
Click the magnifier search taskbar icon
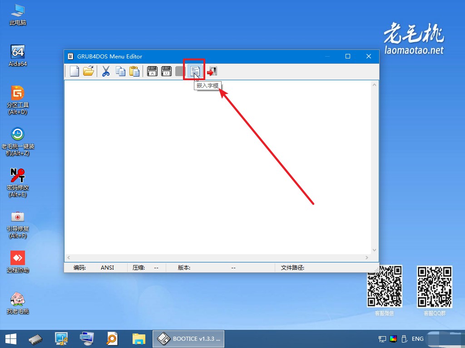point(113,339)
